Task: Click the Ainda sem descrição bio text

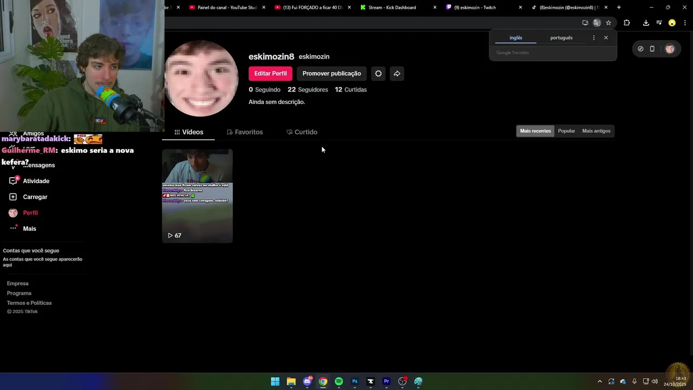Action: point(277,102)
